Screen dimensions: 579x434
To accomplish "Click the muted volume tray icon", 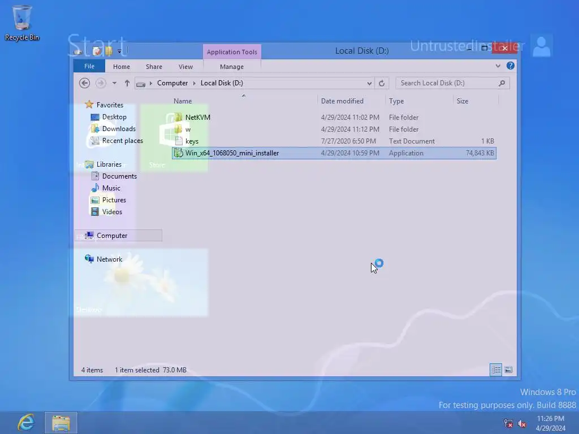I will pyautogui.click(x=522, y=424).
